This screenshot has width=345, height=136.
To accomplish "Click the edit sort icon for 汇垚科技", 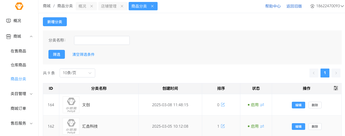I will click(x=223, y=126).
